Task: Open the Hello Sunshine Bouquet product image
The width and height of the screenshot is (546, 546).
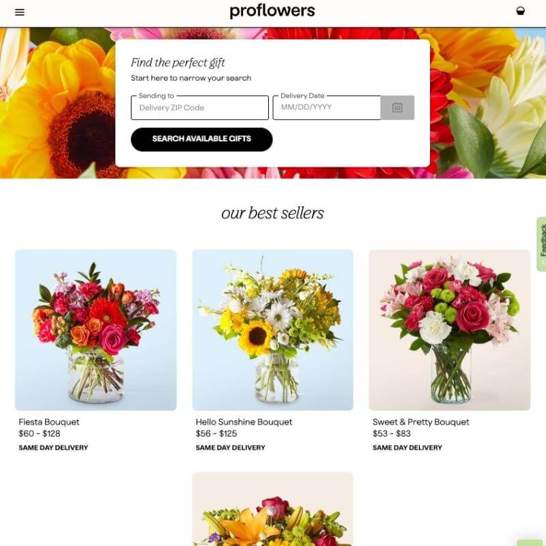Action: tap(272, 330)
